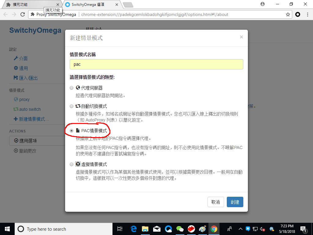Select the 虛擬情景模式 radio button
Viewport: 313px width, 235px height.
[72, 164]
